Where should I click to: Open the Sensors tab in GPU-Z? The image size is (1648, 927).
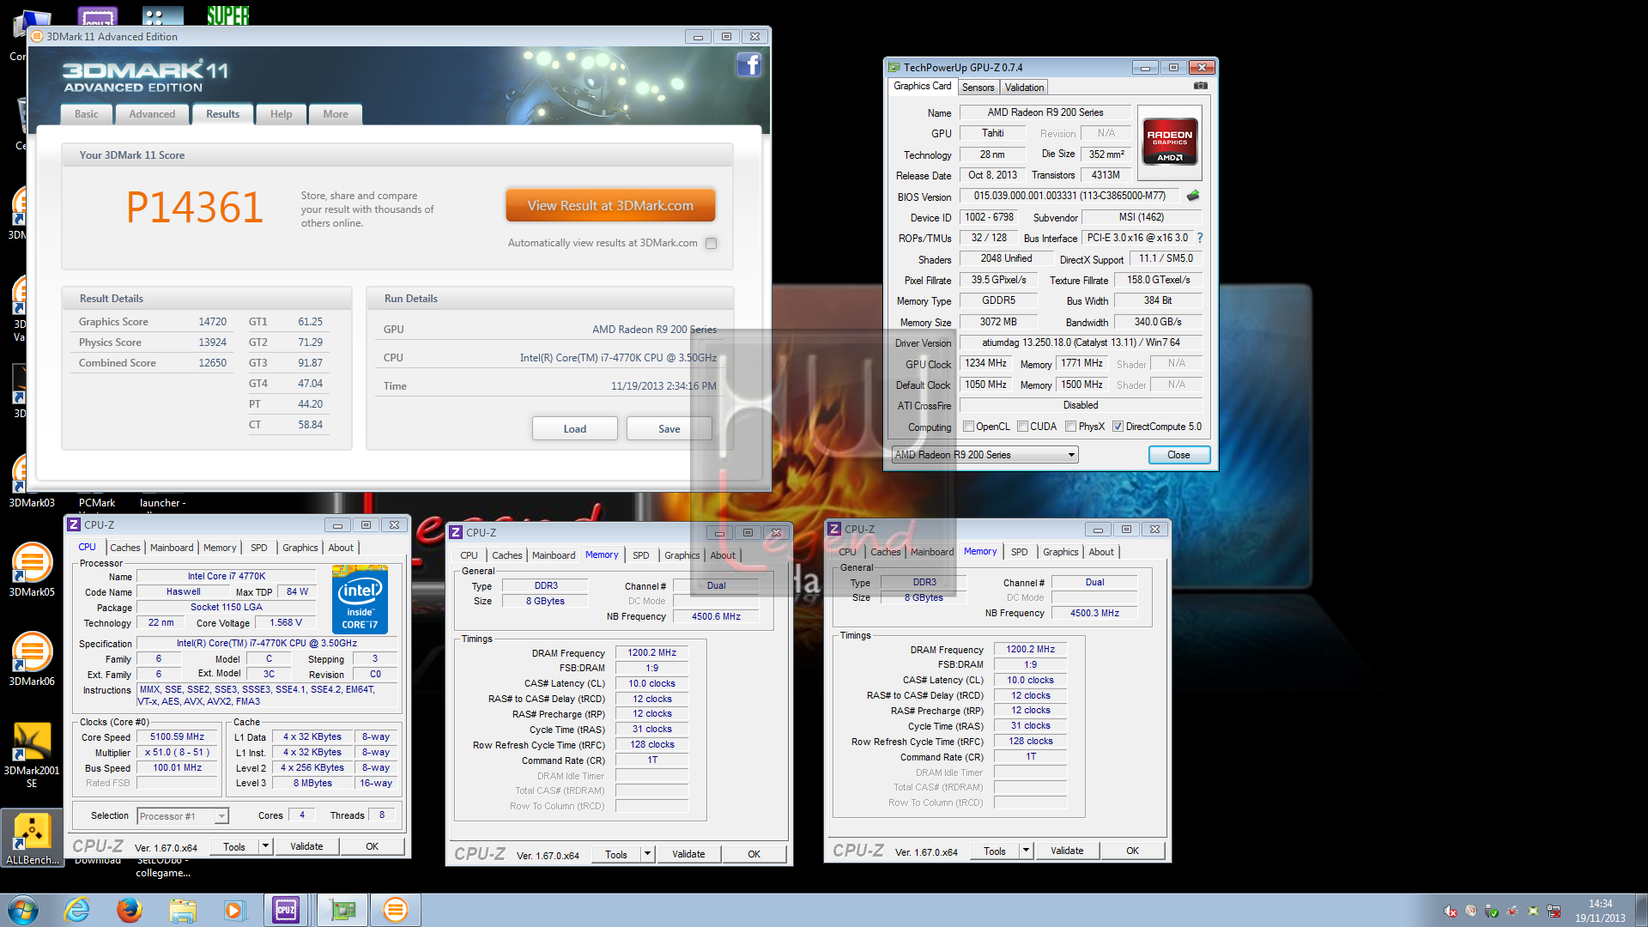pyautogui.click(x=978, y=88)
